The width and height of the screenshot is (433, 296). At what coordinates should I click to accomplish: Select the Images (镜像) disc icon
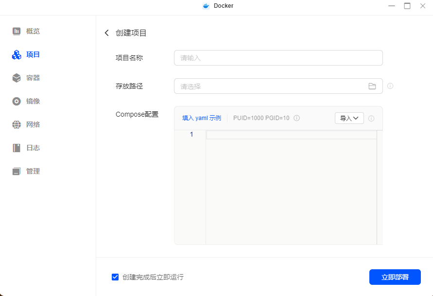coord(17,101)
